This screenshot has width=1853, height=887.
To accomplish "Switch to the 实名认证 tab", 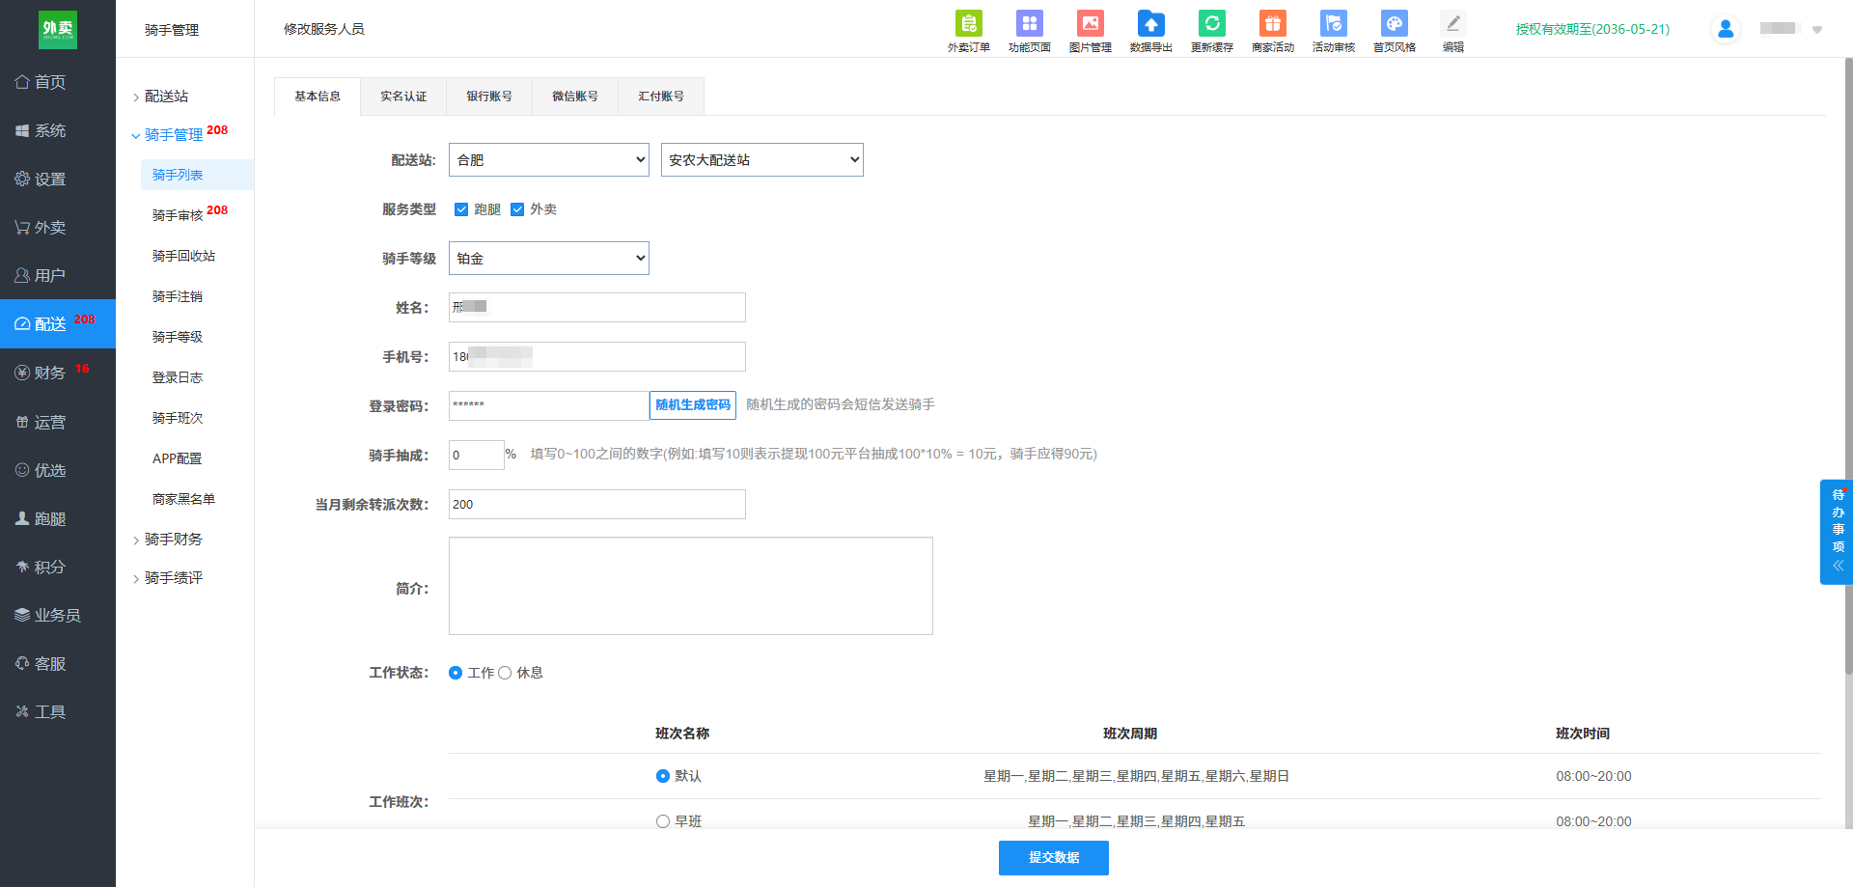I will pyautogui.click(x=403, y=97).
